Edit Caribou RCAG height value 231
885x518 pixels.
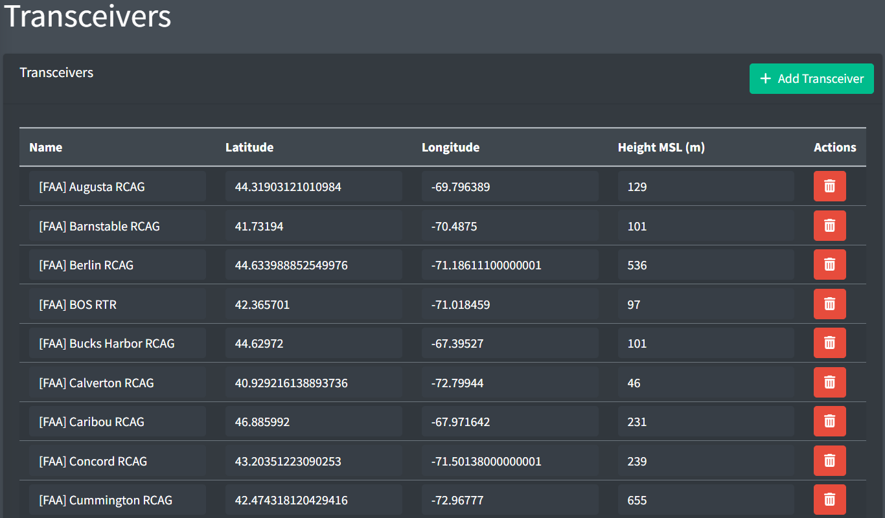706,422
